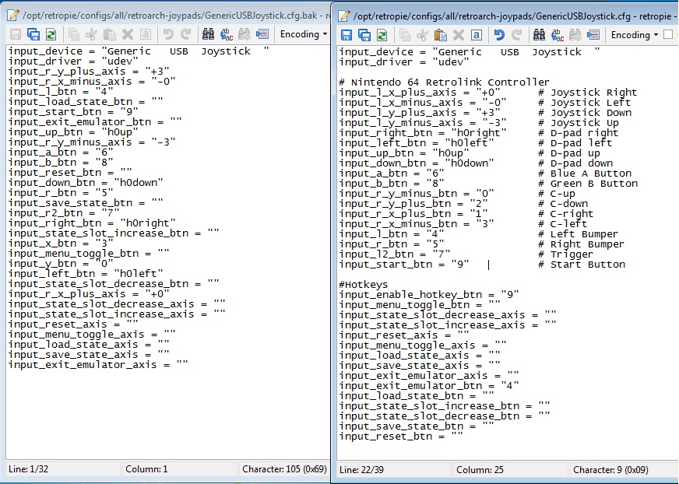Click the color box right of Encoding in .cfg editor
This screenshot has width=679, height=484.
point(668,35)
